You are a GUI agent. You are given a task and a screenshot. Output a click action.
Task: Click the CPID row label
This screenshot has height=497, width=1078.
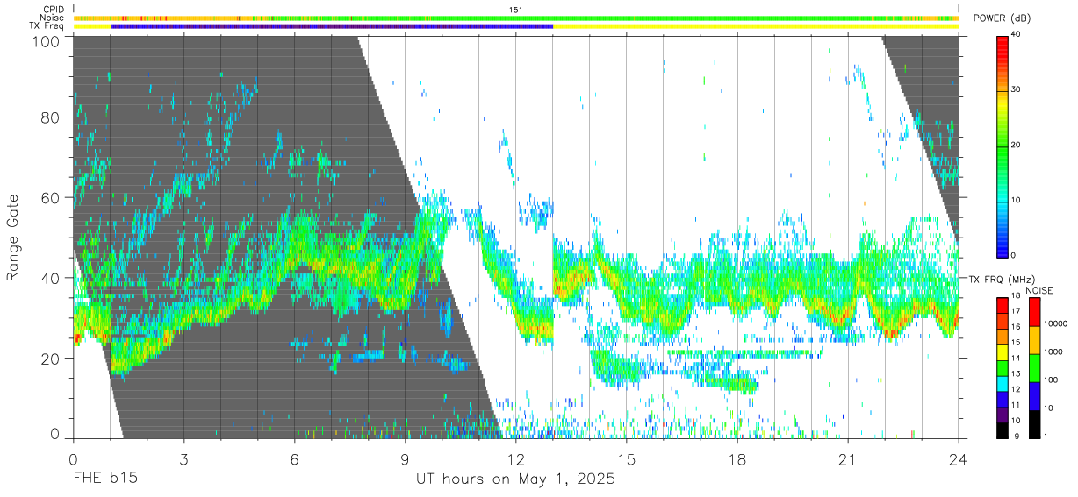pos(52,9)
